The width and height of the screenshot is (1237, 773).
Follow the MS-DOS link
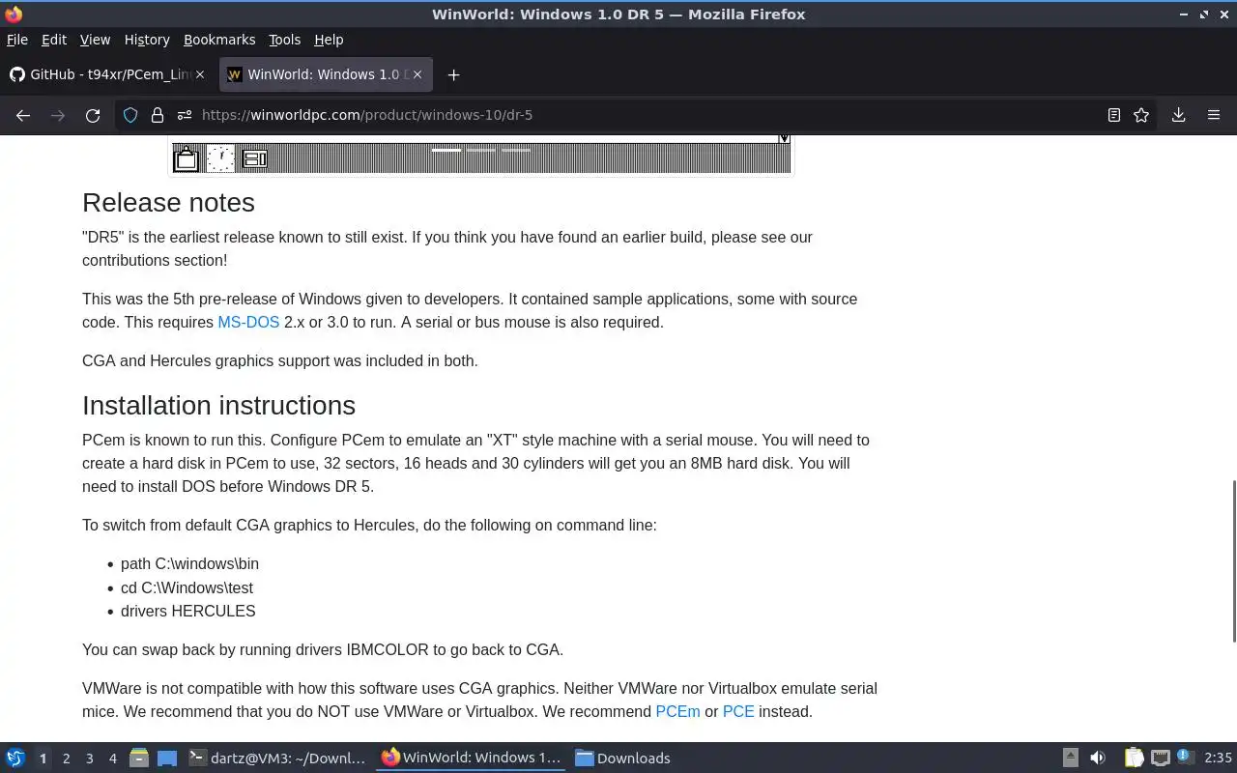pyautogui.click(x=248, y=322)
